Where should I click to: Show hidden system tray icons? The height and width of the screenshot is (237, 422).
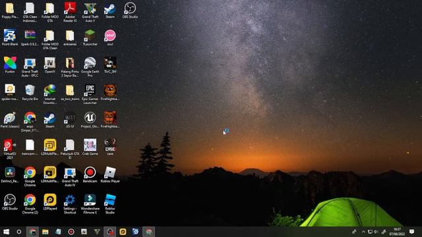[363, 232]
